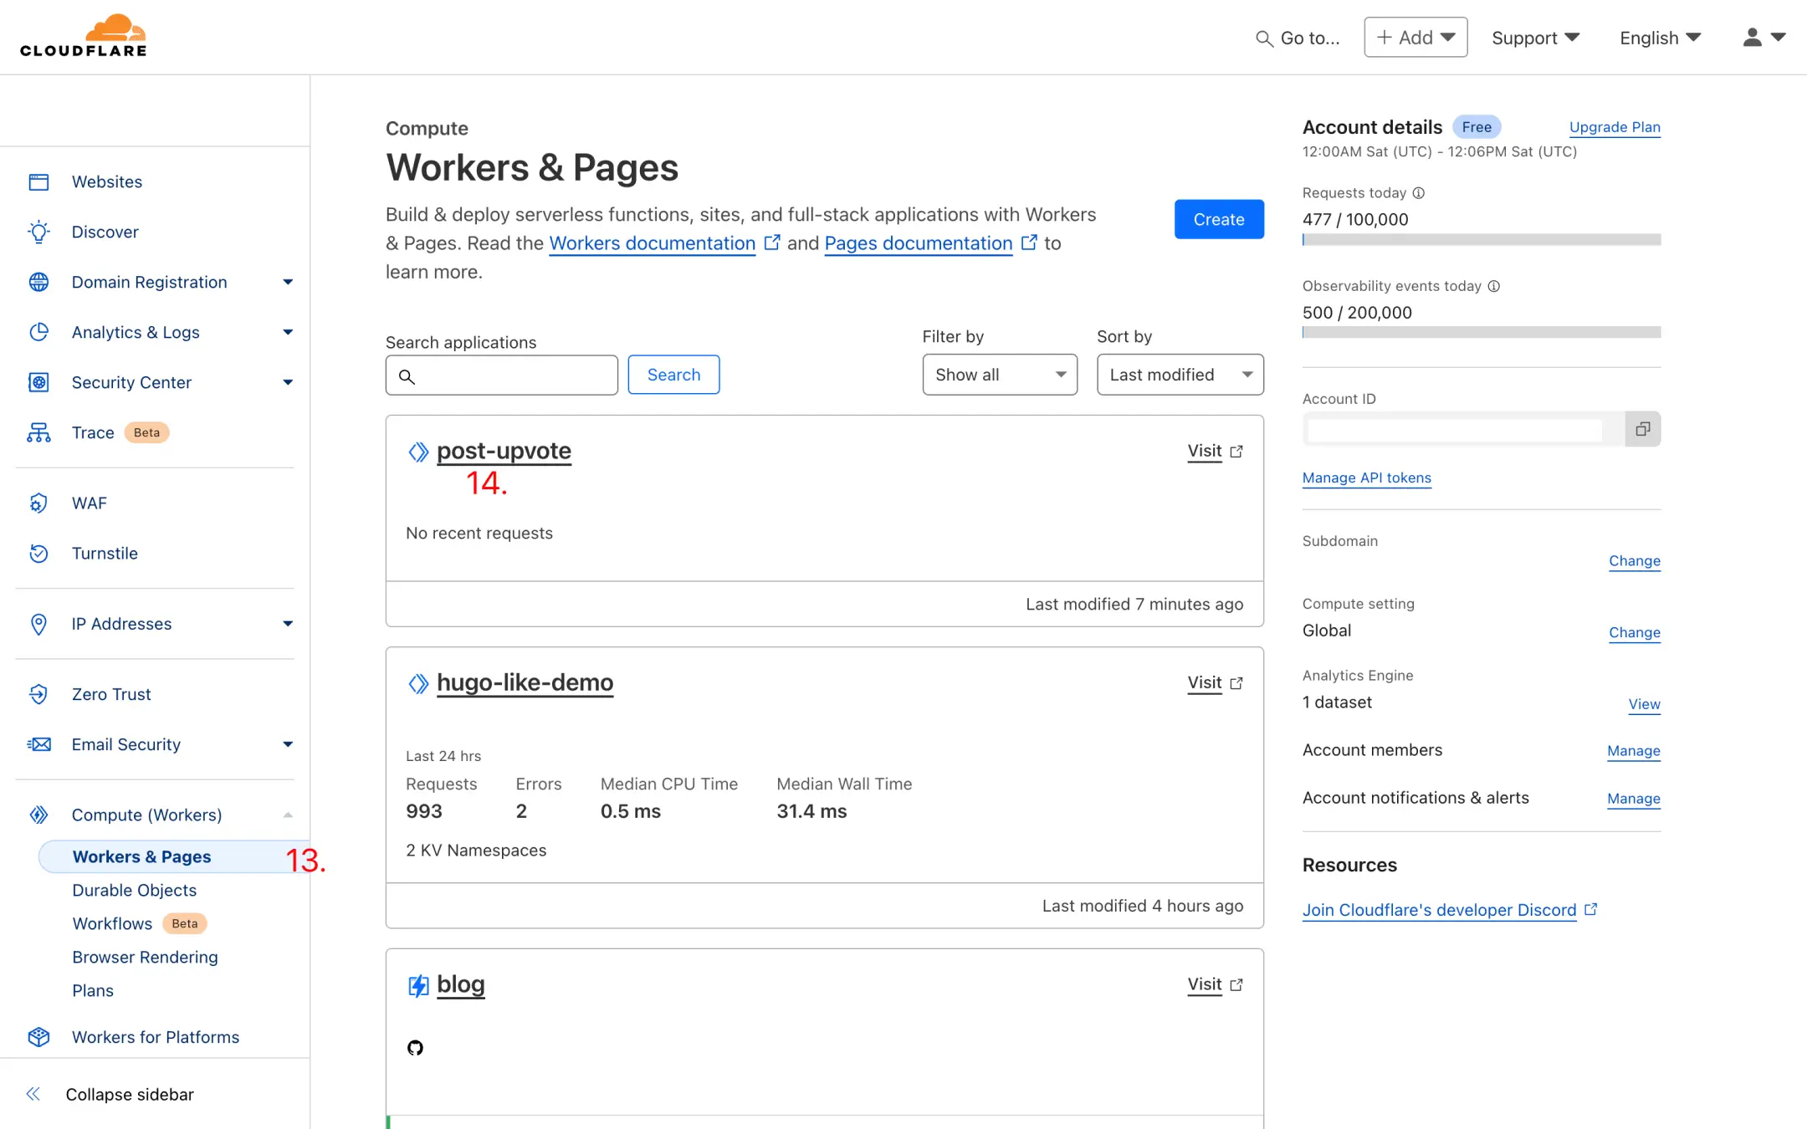
Task: Click the Turnstile icon
Action: (38, 553)
